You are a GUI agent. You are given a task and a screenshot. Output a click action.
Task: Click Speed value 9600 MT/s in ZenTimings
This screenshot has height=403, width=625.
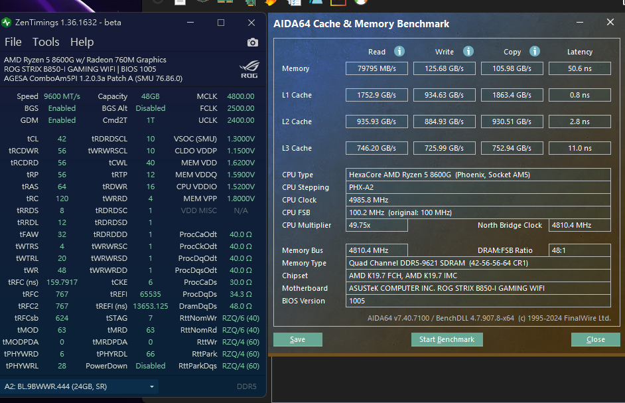coord(62,96)
